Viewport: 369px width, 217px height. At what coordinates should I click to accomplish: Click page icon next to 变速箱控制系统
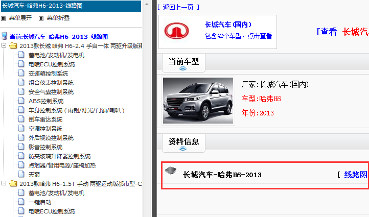(21, 73)
